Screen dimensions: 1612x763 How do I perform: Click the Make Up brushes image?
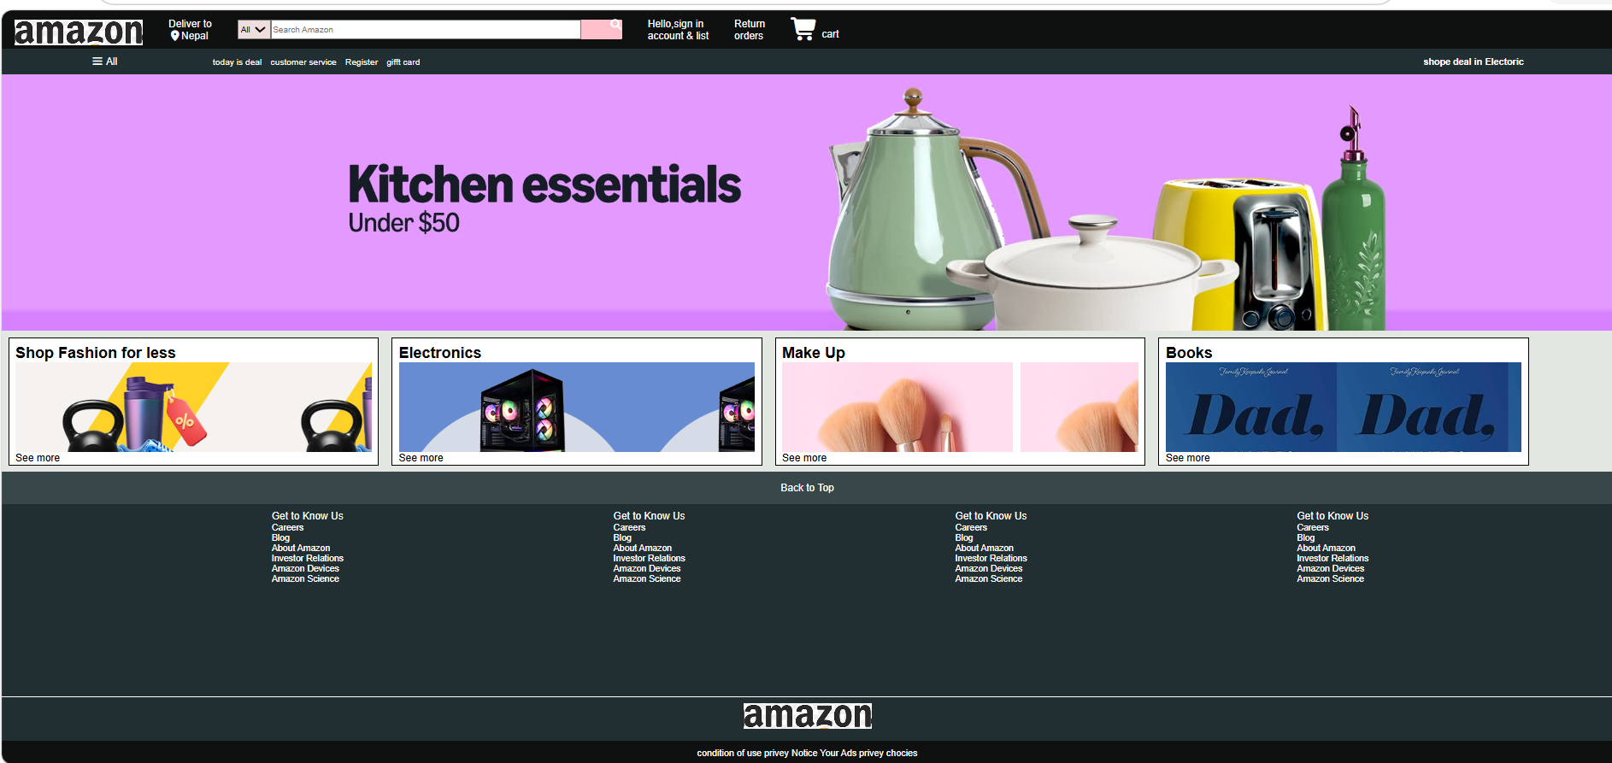tap(897, 408)
